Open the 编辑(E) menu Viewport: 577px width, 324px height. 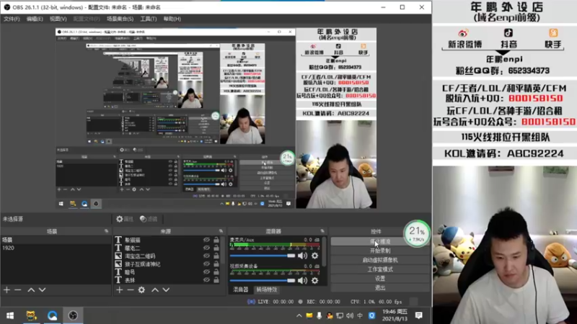tap(35, 19)
